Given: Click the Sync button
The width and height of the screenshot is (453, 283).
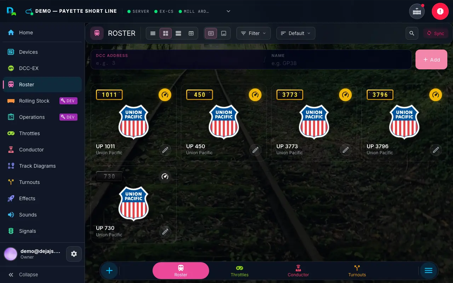Looking at the screenshot, I should coord(436,33).
